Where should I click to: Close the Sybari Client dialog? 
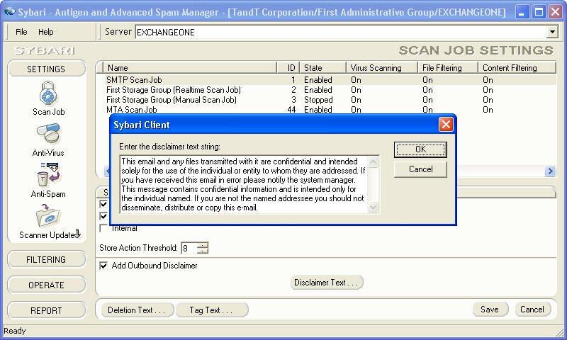(x=445, y=125)
